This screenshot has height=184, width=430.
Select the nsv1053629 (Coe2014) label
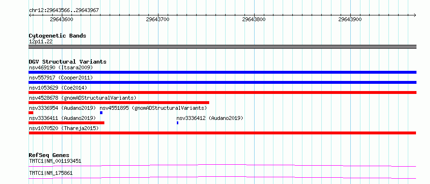(x=58, y=88)
